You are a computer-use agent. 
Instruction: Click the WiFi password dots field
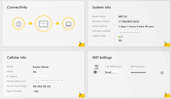coord(138,72)
